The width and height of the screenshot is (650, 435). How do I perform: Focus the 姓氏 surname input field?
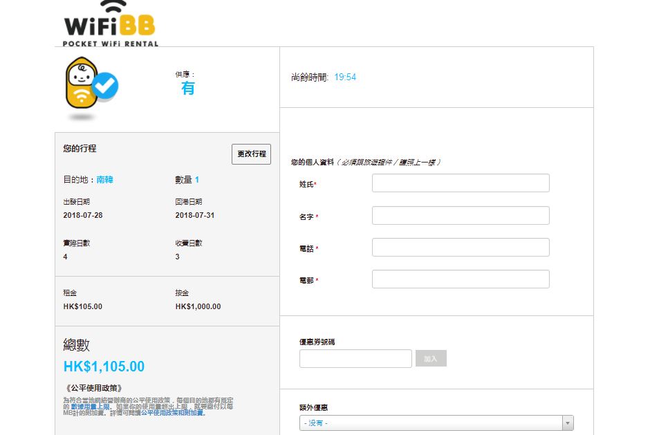(461, 183)
